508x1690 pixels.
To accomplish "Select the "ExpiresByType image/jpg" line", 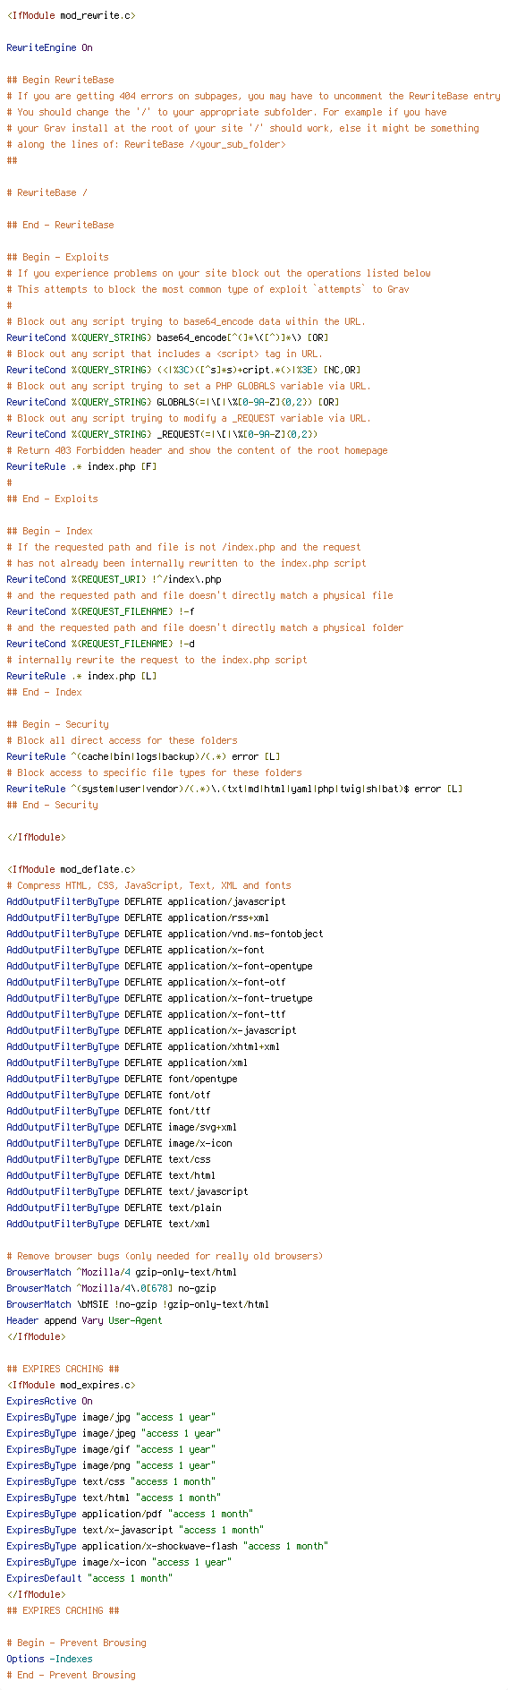I will click(111, 1417).
